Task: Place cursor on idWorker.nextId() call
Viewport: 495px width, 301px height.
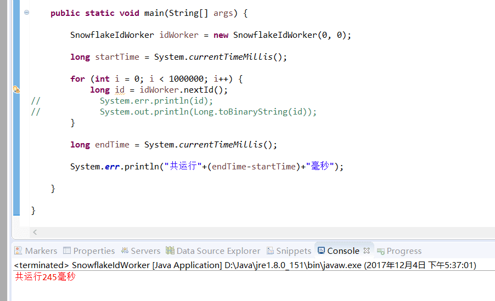Action: (183, 90)
